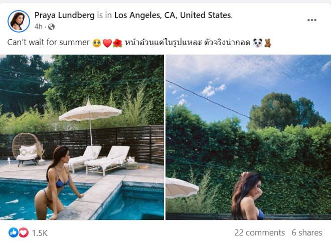Open the left poolside photo with umbrella
The width and height of the screenshot is (331, 244).
tap(82, 137)
